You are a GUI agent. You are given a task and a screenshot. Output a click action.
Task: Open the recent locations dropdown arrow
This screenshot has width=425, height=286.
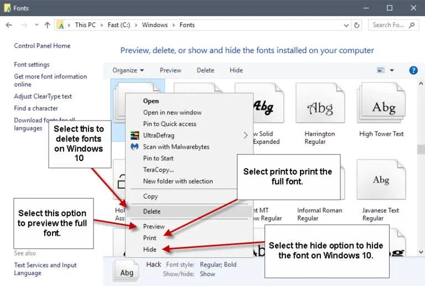[37, 25]
